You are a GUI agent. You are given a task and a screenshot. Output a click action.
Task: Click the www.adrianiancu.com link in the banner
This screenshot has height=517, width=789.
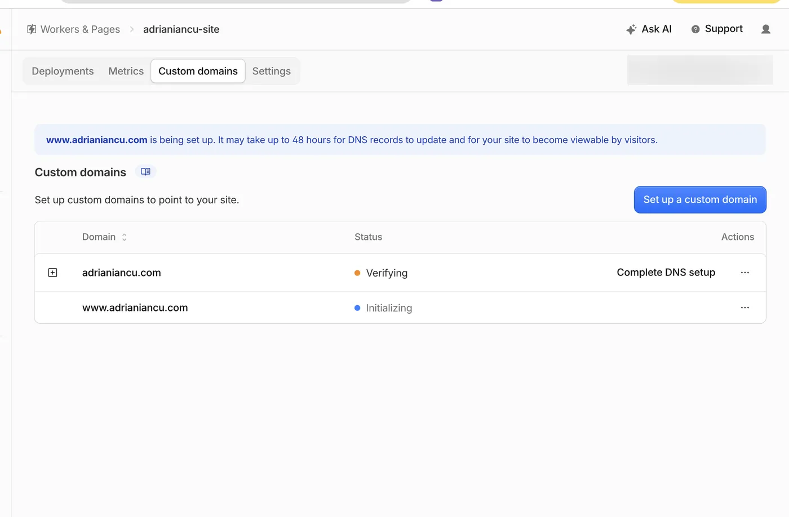(x=96, y=140)
